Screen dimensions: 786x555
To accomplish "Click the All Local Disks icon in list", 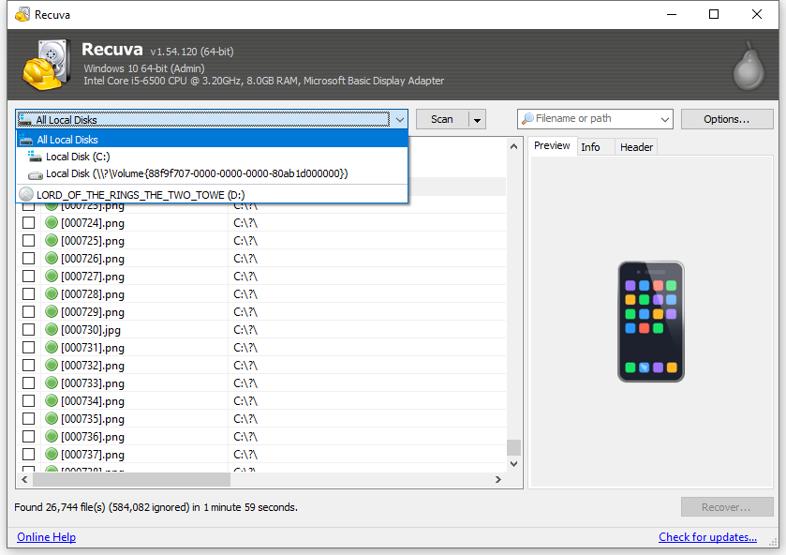I will 26,140.
